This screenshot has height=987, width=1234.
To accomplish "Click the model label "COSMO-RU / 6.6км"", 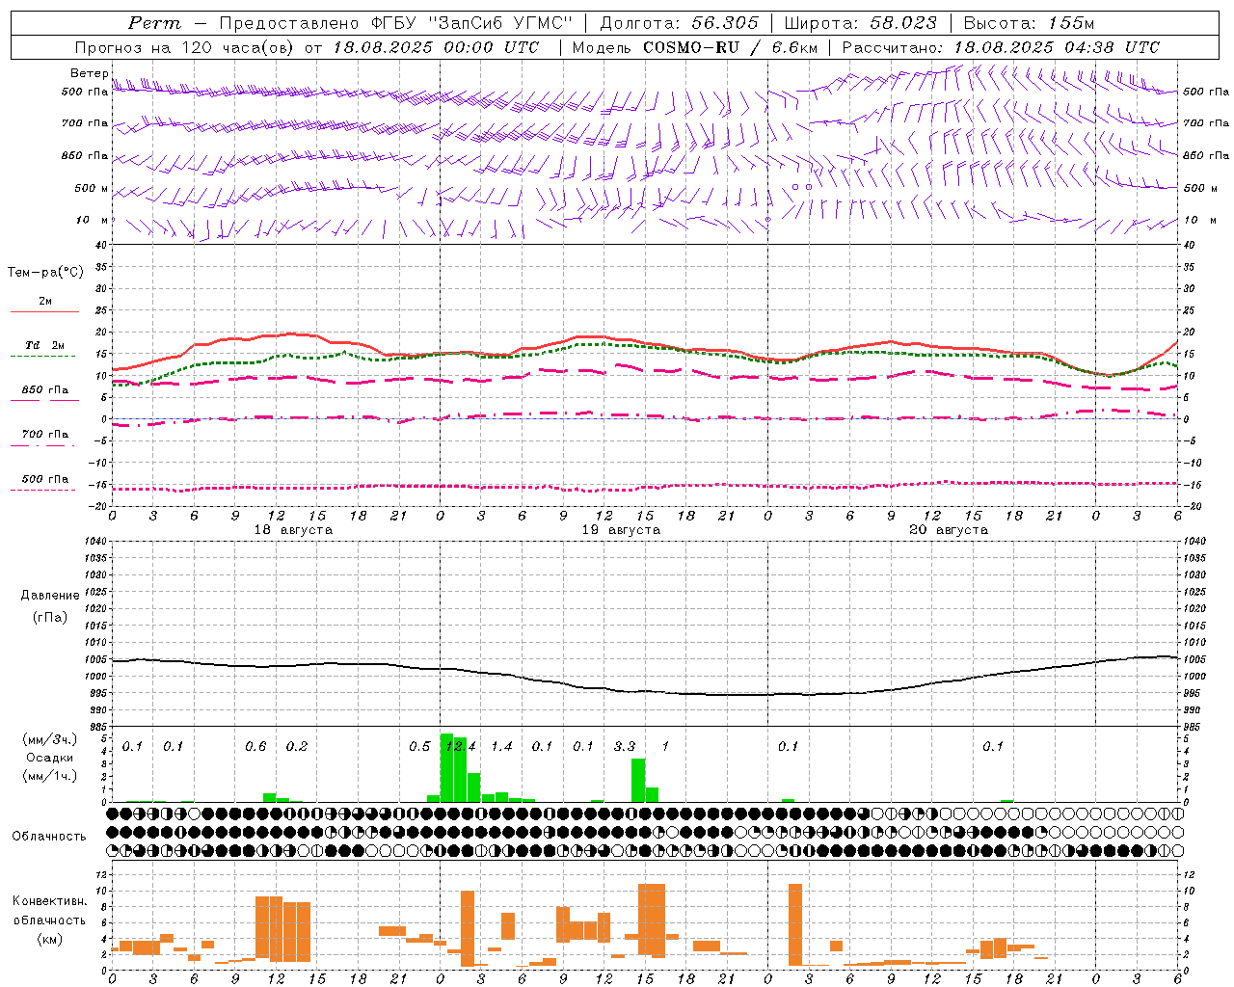I will click(x=731, y=47).
